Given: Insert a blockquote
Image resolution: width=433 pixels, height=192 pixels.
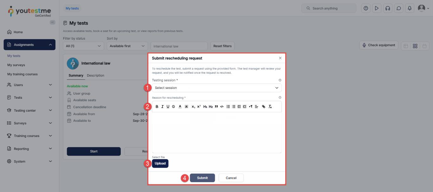Looking at the screenshot, I should pos(216,107).
